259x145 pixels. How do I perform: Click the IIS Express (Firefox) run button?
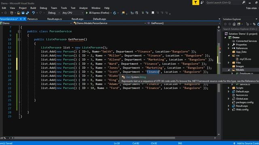(98, 13)
